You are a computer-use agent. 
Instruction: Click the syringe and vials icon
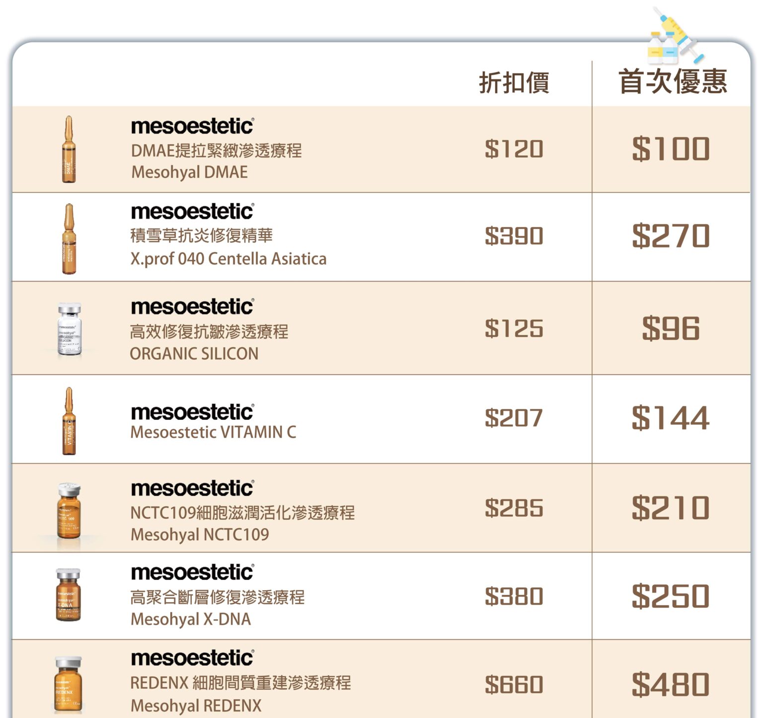(x=676, y=36)
